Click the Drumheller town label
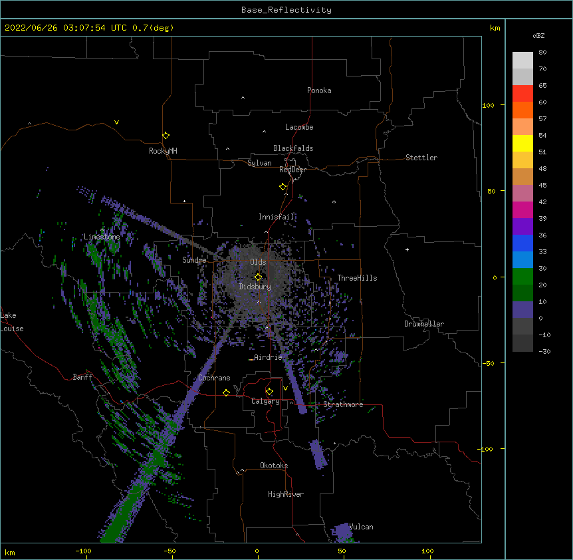Screen dimensions: 573x560 [424, 324]
